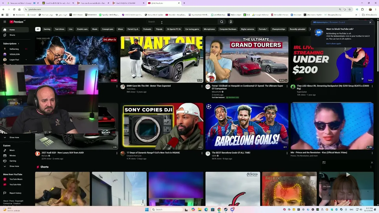This screenshot has width=379, height=213.
Task: Play Ultimate Grand Tourers video thumbnail
Action: click(247, 59)
